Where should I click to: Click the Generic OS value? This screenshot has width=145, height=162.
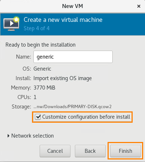[42, 69]
